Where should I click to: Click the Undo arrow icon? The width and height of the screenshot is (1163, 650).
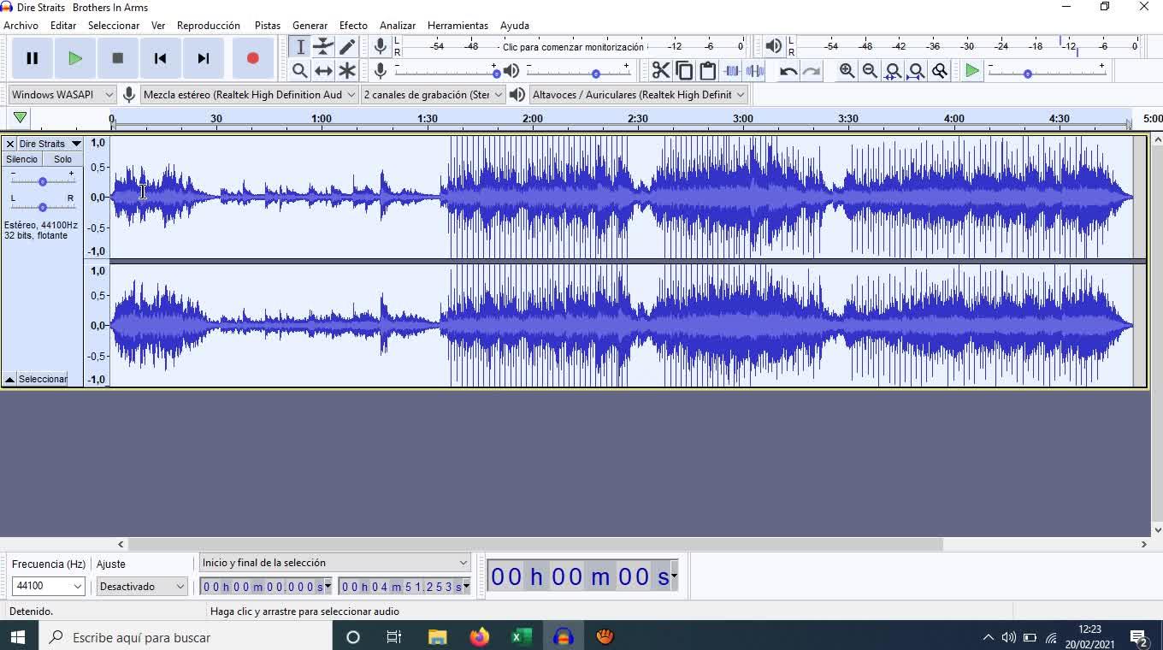point(788,71)
